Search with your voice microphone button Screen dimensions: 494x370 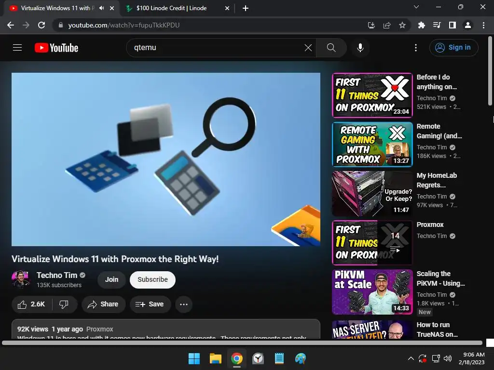(360, 48)
